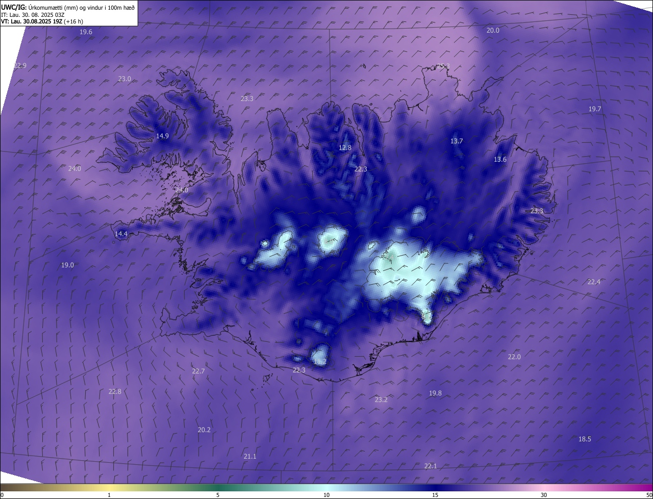The width and height of the screenshot is (653, 499).
Task: Click the 14.9 value over the Westfjords
Action: tap(162, 136)
